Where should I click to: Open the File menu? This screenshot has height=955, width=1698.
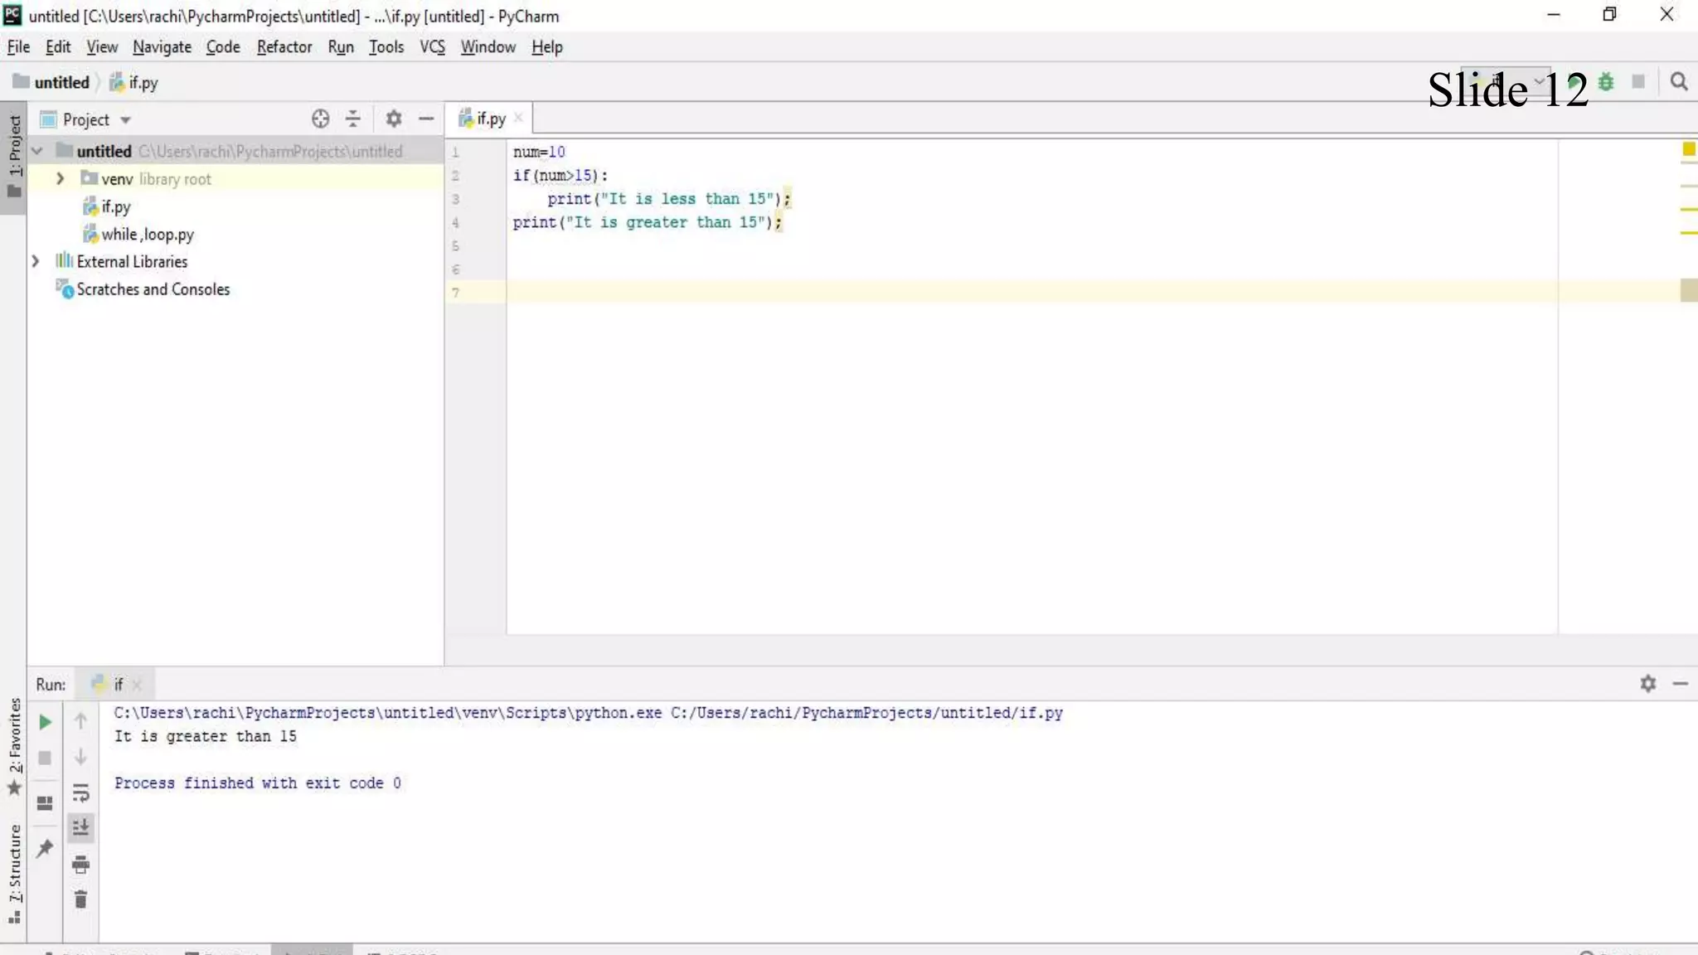18,47
